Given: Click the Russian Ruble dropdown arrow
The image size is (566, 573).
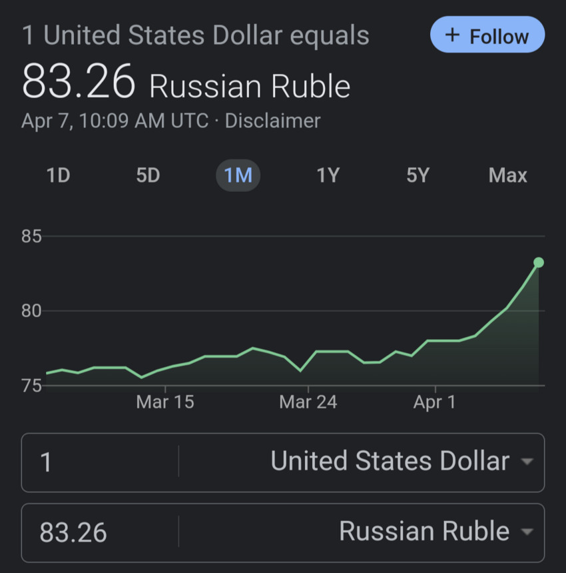Looking at the screenshot, I should pos(527,532).
